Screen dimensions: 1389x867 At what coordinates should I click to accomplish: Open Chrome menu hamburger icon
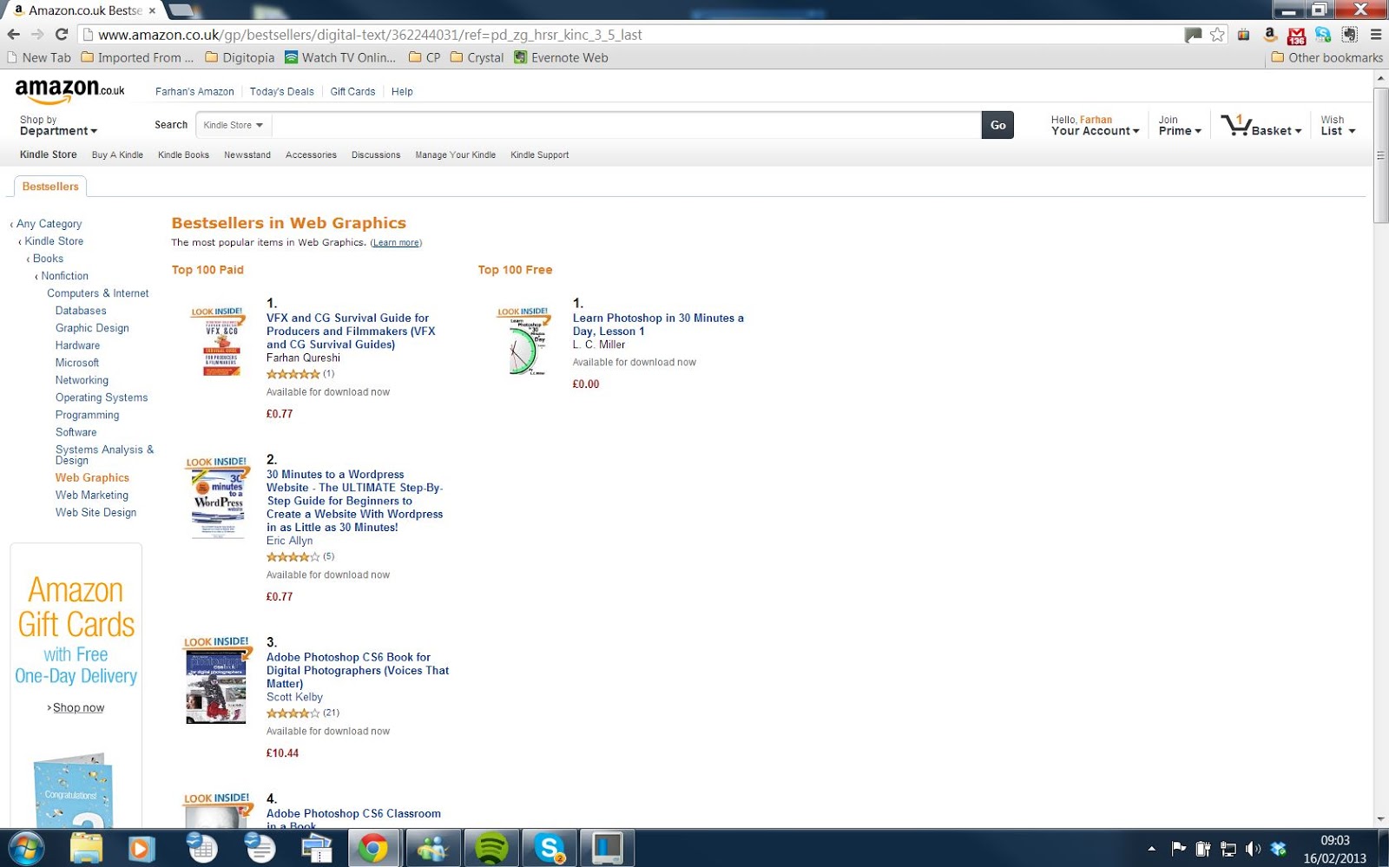pos(1376,35)
